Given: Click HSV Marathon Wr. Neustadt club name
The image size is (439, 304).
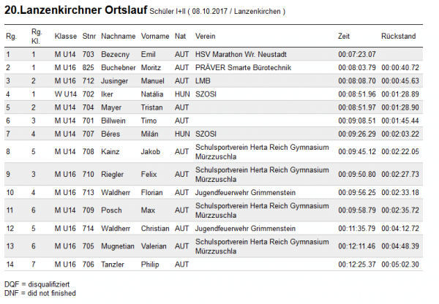Looking at the screenshot, I should coord(241,54).
